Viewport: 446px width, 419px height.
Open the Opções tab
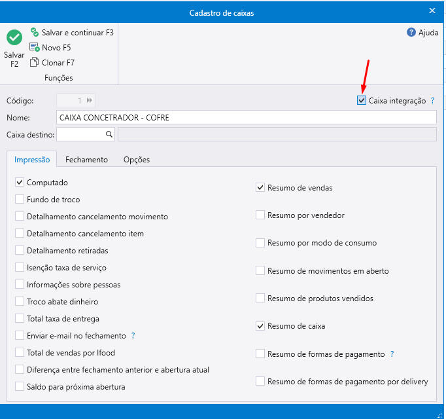[137, 159]
